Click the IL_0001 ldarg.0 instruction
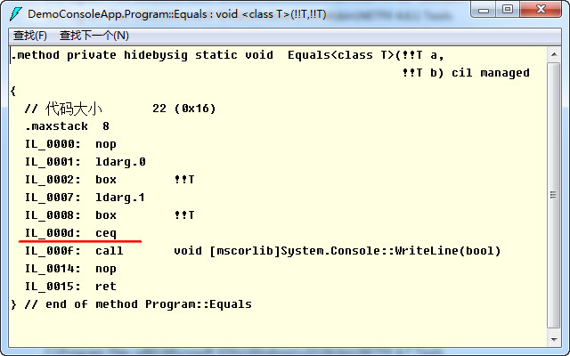 pyautogui.click(x=85, y=162)
